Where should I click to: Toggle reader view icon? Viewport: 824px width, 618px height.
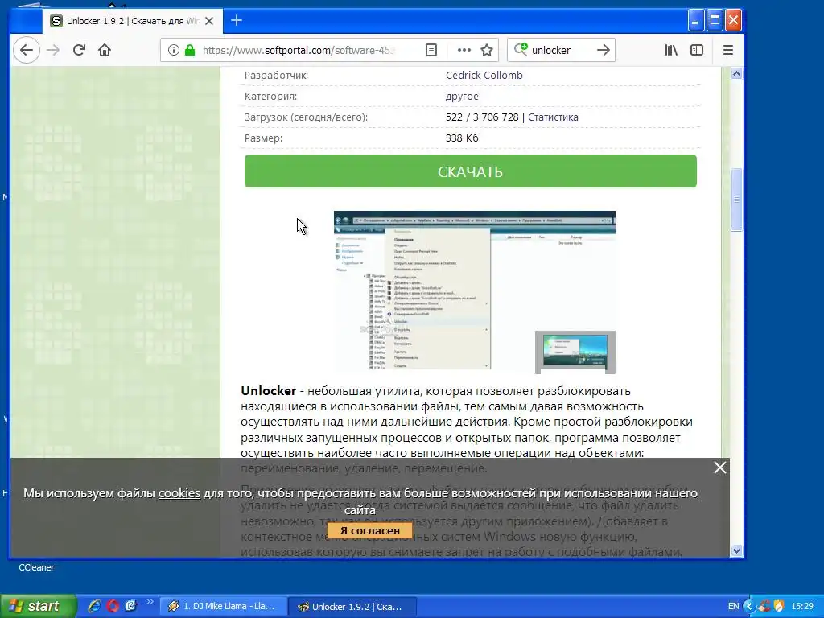(x=431, y=50)
